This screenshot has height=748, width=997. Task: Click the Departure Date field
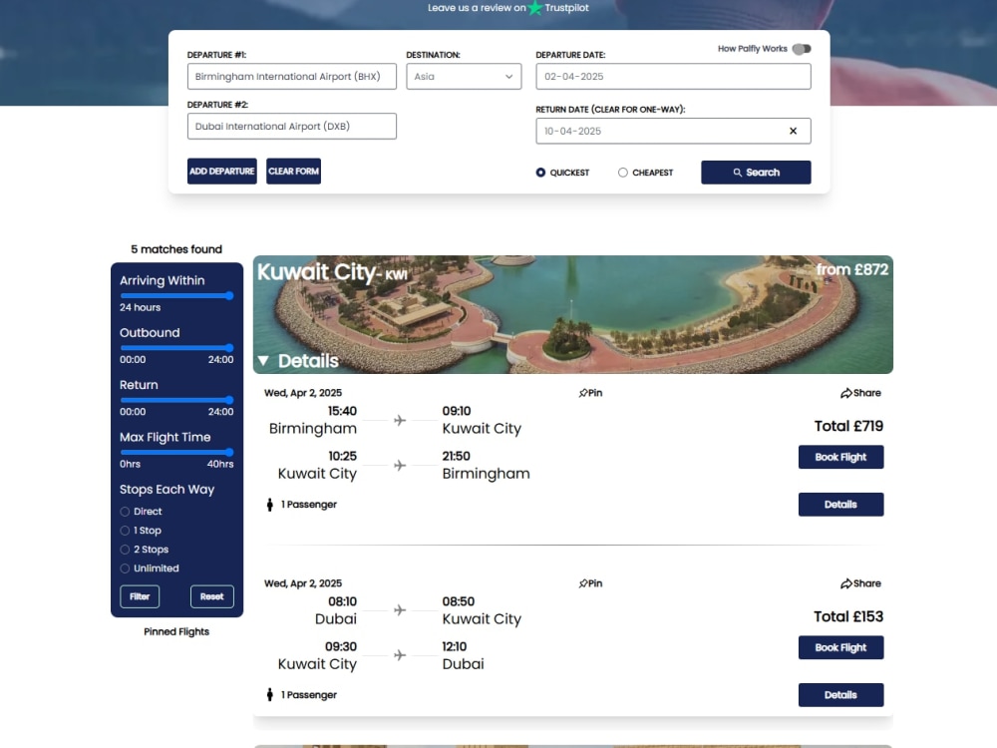673,77
